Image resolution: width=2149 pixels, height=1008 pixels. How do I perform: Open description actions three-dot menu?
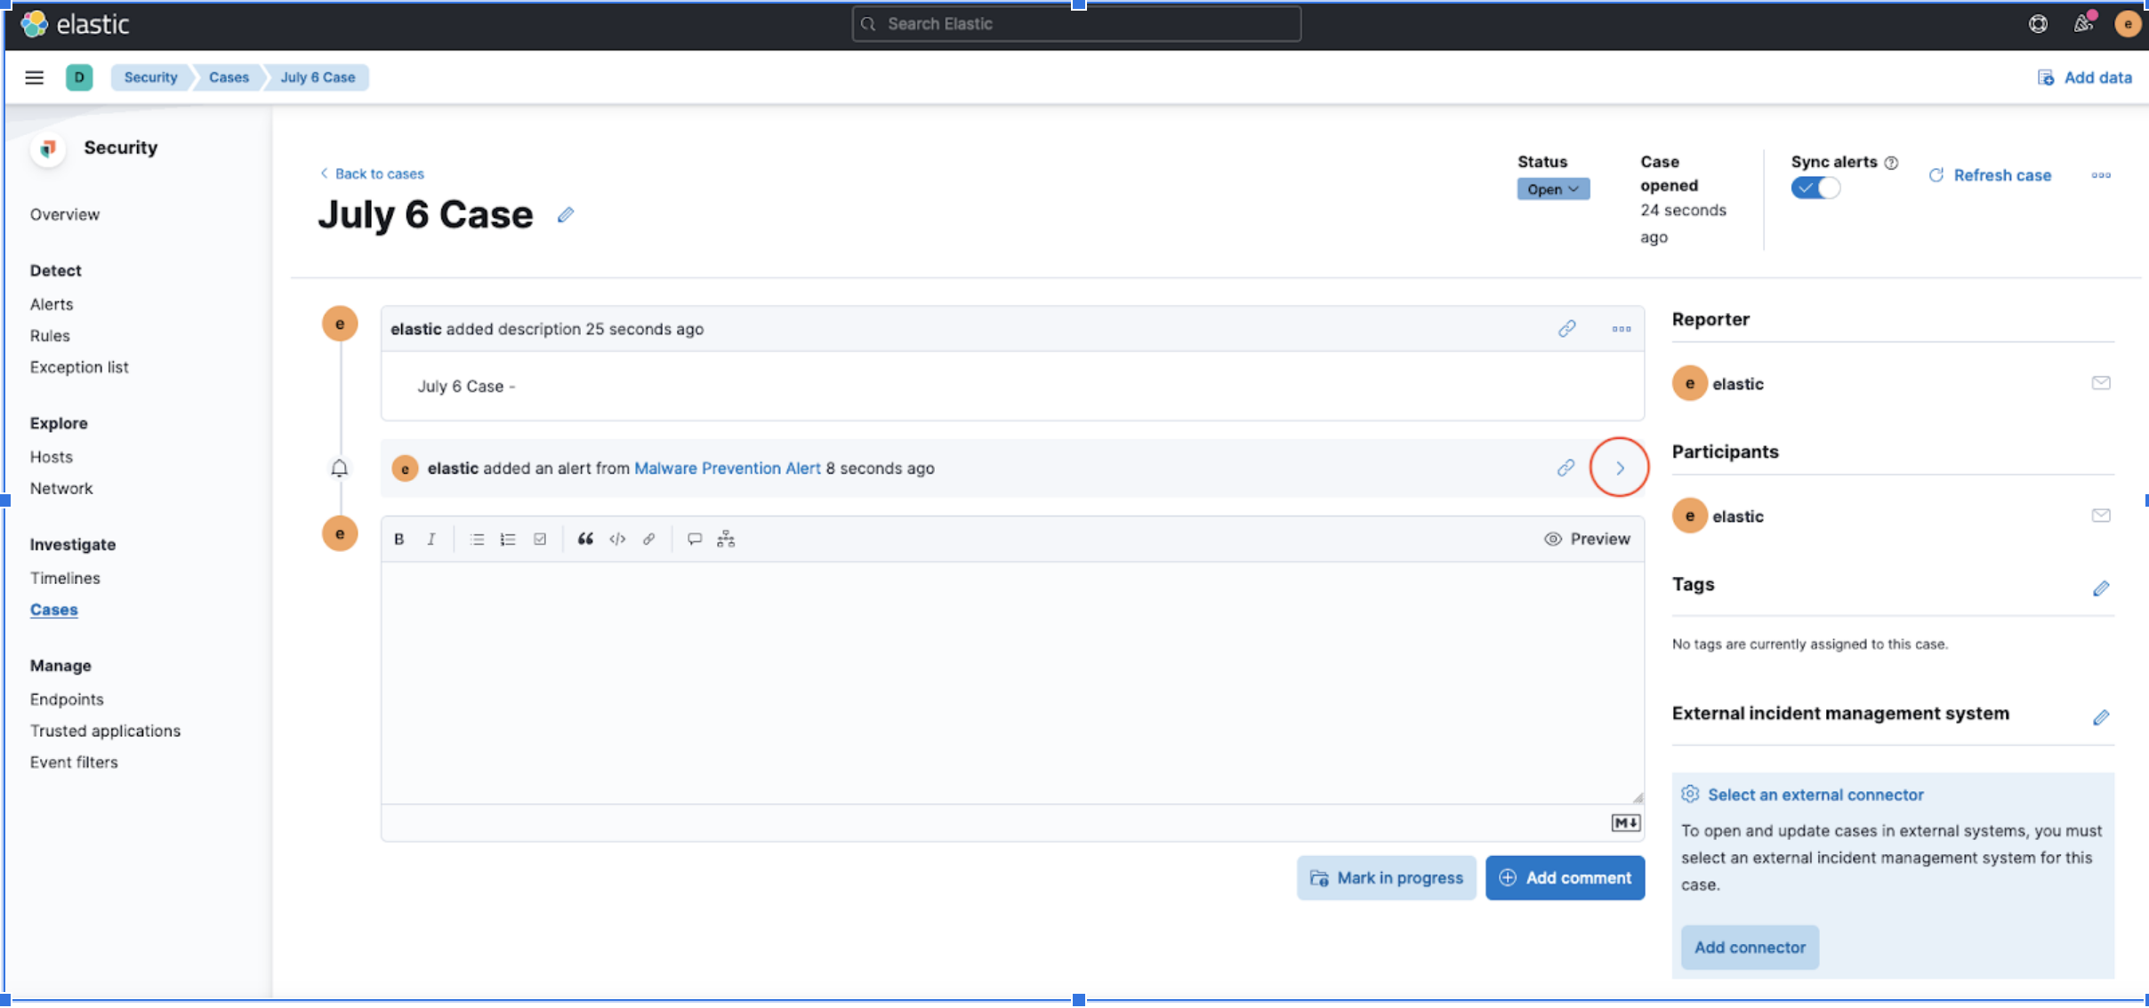pos(1622,329)
